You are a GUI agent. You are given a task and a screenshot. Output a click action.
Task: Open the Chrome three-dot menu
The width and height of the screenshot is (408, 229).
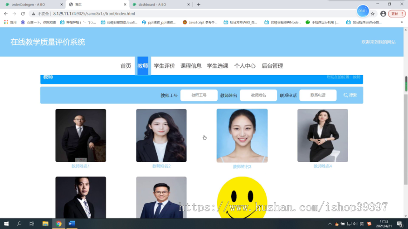coord(402,14)
